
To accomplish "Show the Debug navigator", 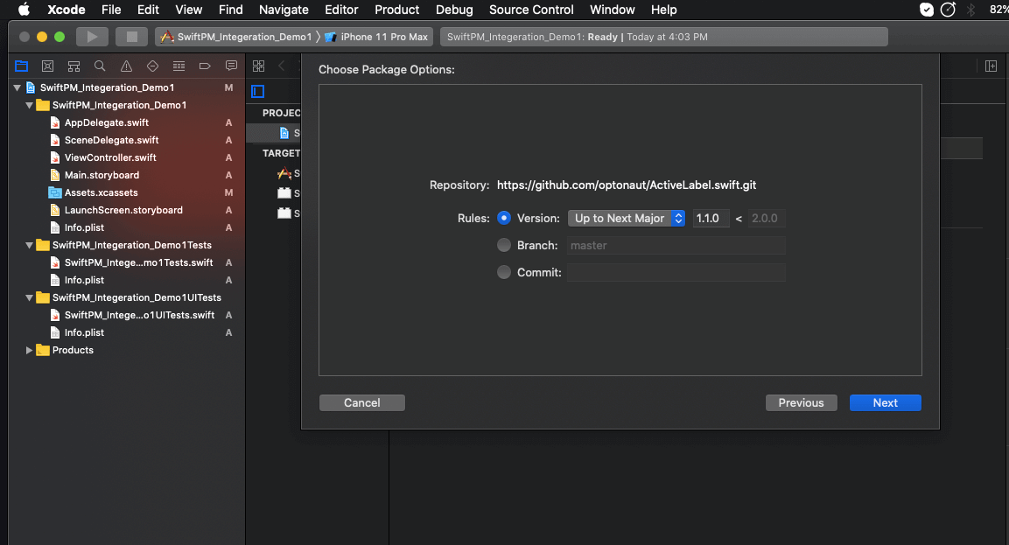I will 179,66.
